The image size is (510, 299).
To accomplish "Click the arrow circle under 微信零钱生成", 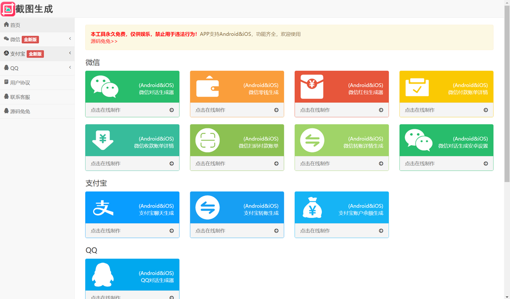I will pos(276,110).
